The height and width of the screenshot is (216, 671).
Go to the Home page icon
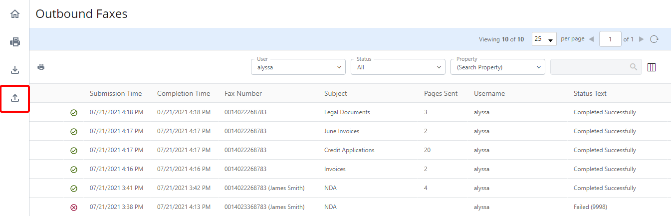coord(15,14)
